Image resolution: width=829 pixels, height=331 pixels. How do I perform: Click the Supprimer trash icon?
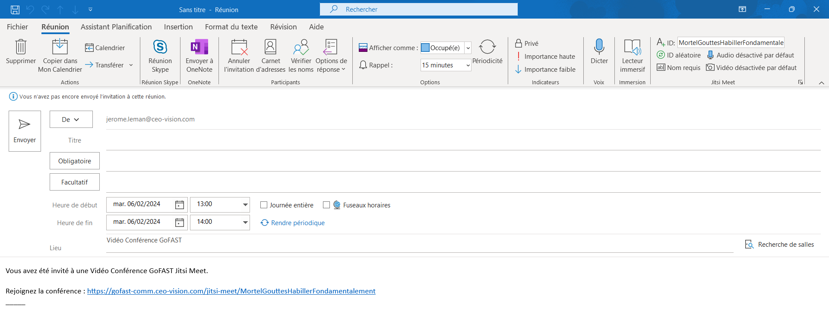(x=21, y=47)
